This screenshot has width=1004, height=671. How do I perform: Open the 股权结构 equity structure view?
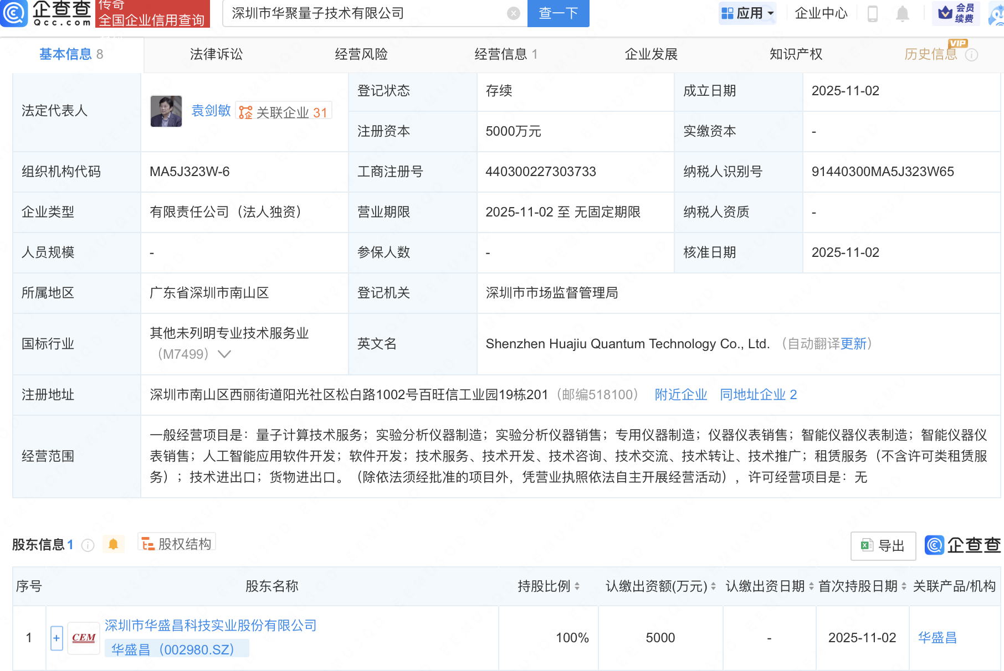click(177, 544)
